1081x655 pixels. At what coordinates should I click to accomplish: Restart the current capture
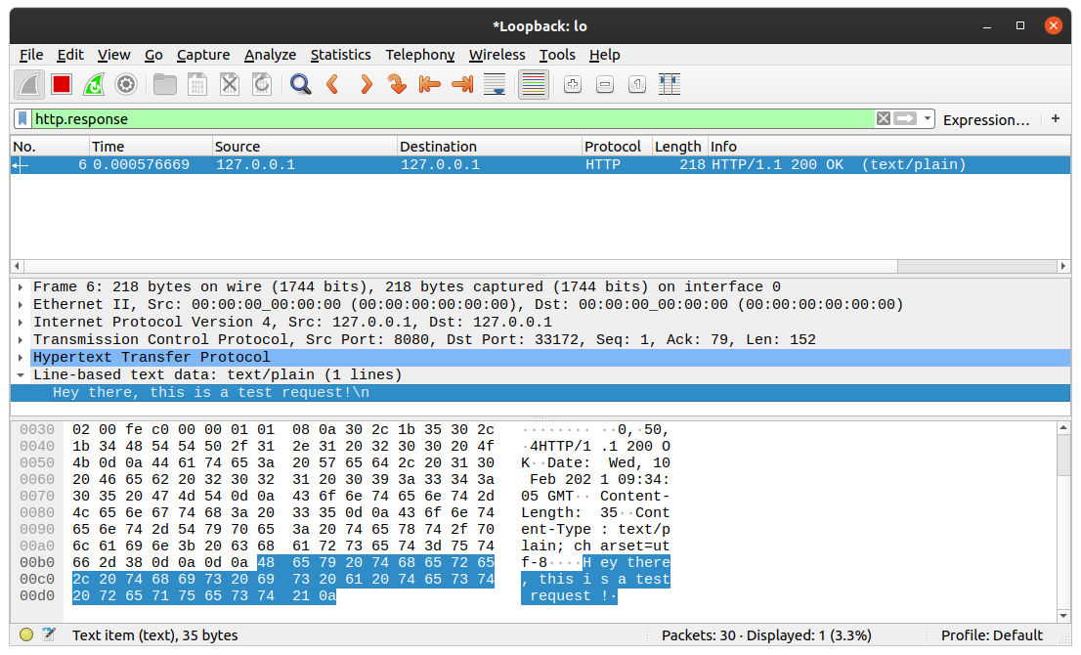coord(94,84)
